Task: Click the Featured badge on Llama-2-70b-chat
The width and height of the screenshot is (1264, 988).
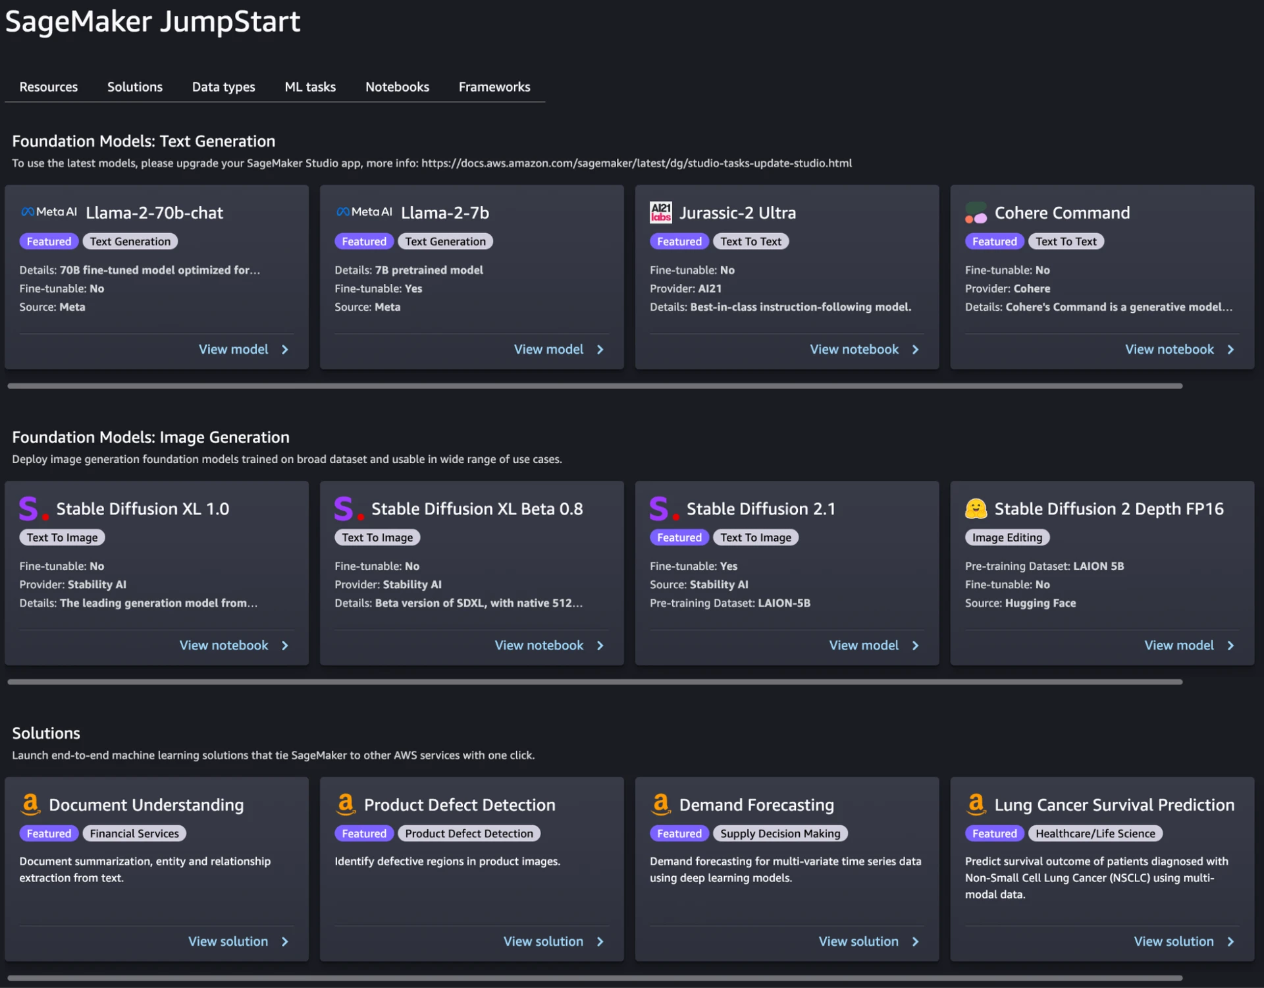Action: coord(49,242)
